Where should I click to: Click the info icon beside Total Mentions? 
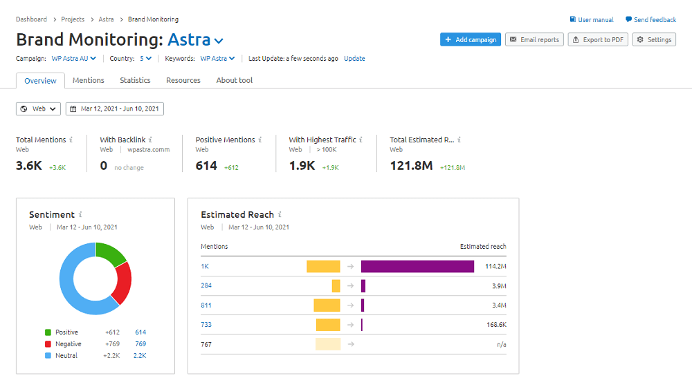[x=71, y=140]
